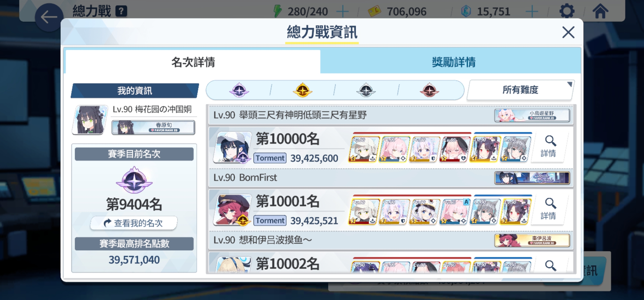Switch to the 獎勵詳情 tab
This screenshot has height=300, width=644.
point(453,62)
